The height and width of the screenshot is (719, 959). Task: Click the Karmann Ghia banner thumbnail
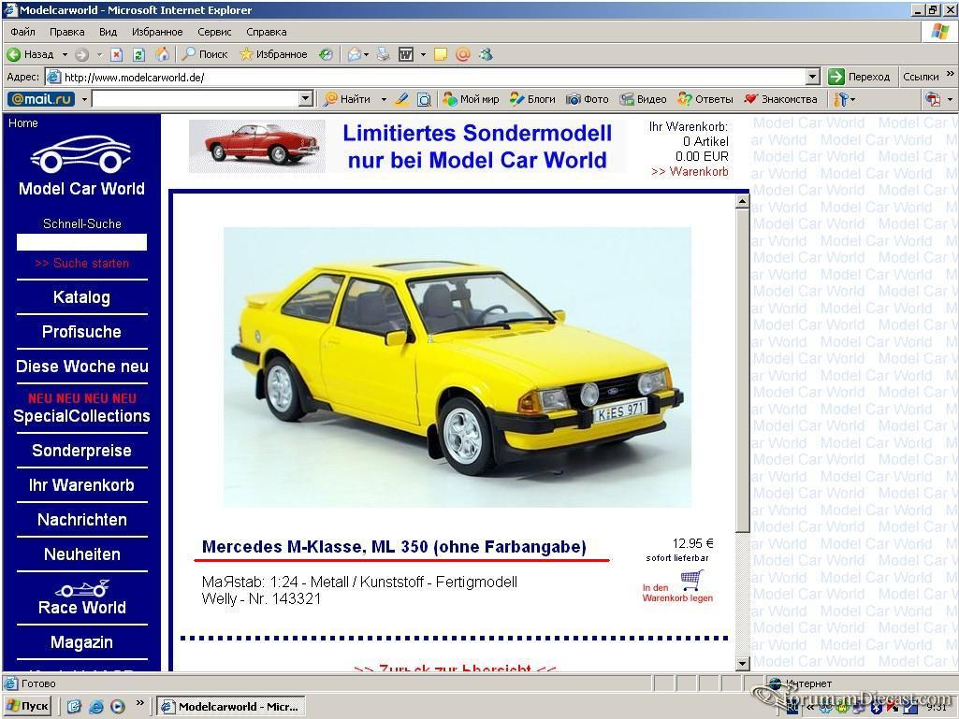pyautogui.click(x=257, y=147)
